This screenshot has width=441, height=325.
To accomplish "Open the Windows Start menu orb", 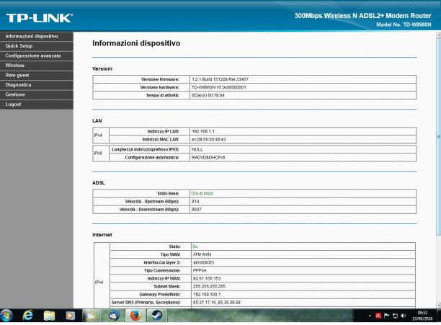I will click(x=6, y=316).
